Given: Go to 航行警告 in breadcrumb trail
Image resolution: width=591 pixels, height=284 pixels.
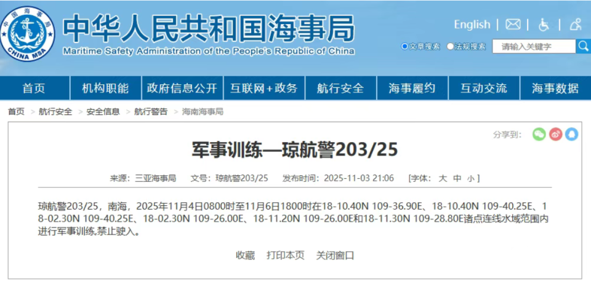Looking at the screenshot, I should pos(151,112).
